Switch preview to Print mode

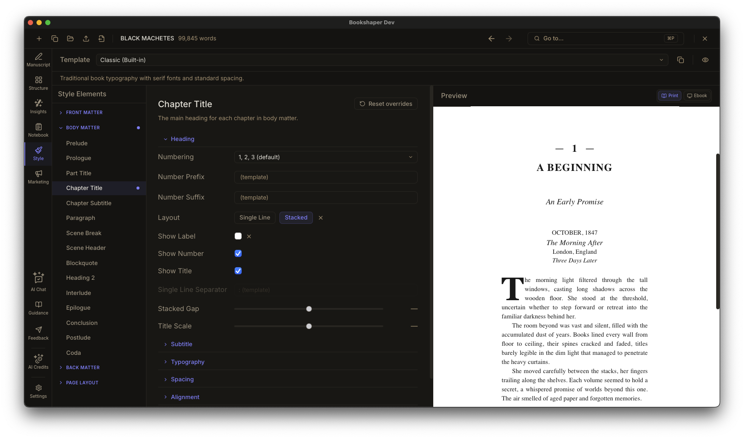[x=670, y=96]
